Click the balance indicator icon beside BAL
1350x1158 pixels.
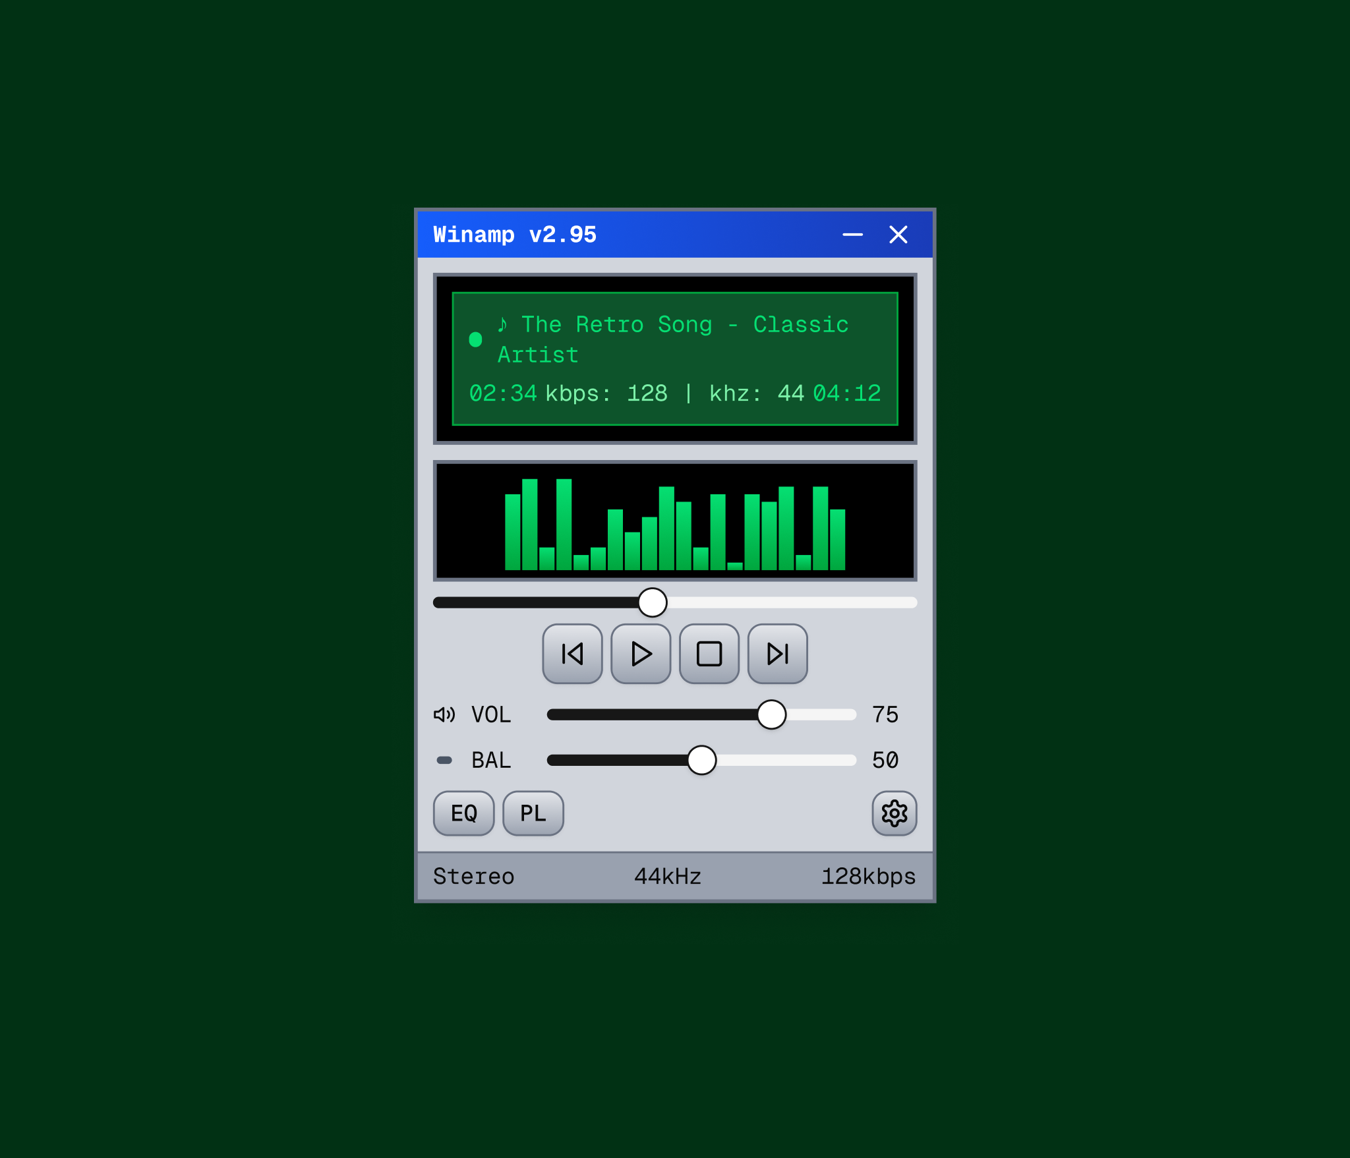tap(444, 760)
